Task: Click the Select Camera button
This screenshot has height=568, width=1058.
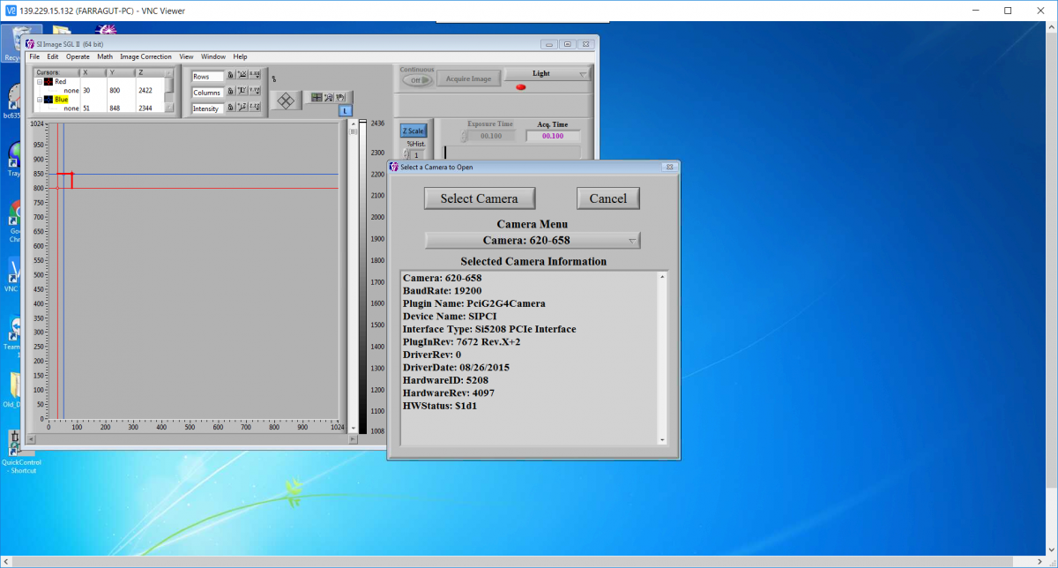Action: click(x=479, y=198)
